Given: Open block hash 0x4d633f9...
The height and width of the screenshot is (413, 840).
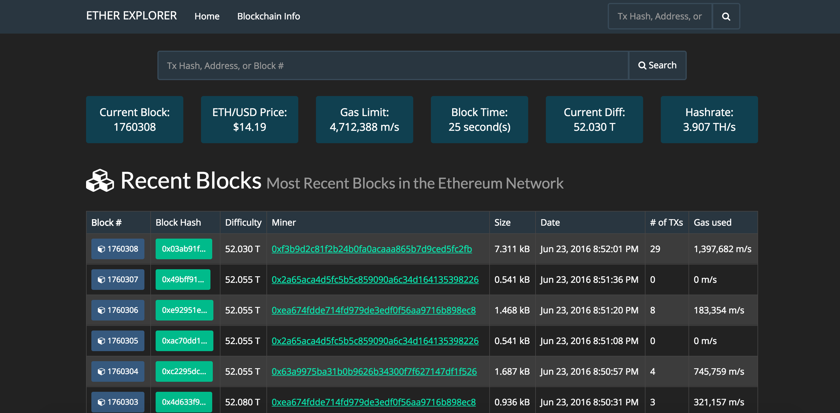Looking at the screenshot, I should 184,402.
